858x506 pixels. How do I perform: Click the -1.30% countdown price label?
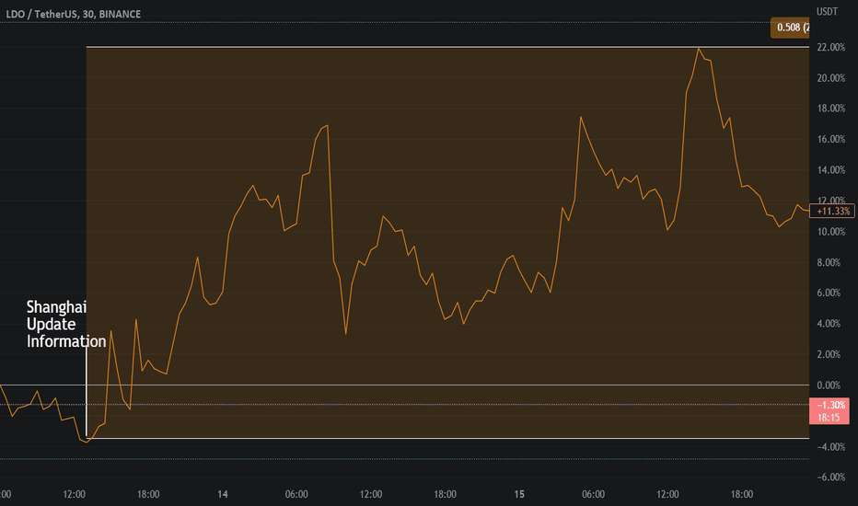[829, 411]
